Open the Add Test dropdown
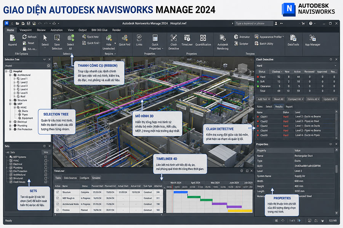This screenshot has height=228, width=343. (264, 99)
